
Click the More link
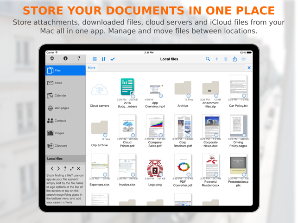pos(91,68)
